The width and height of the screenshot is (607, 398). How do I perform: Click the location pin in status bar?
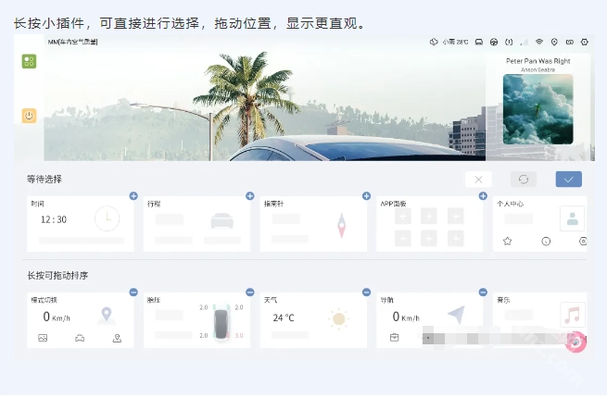554,43
